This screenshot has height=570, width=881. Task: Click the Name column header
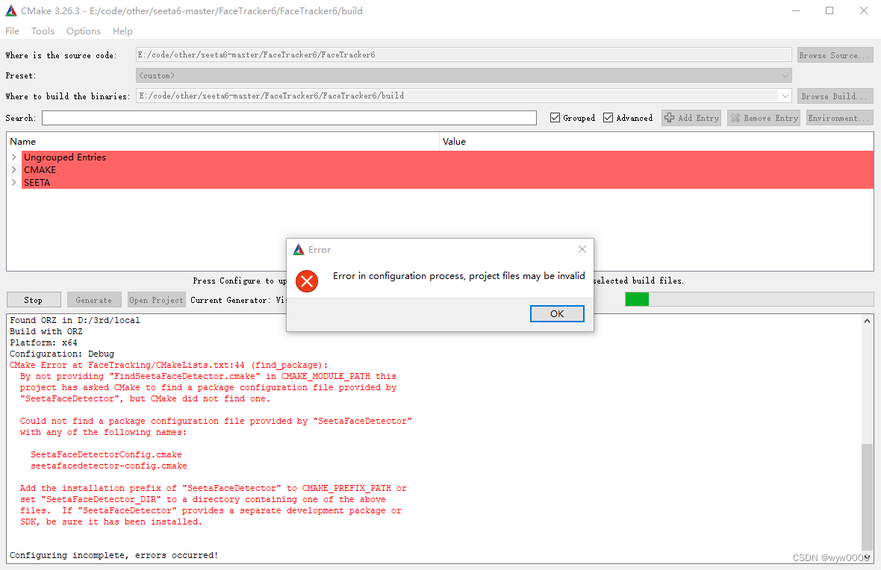(x=223, y=142)
